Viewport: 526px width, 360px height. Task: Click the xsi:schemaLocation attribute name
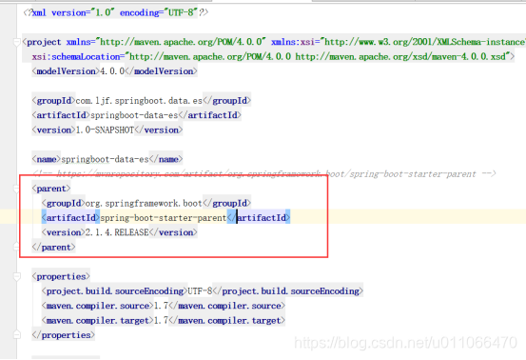coord(76,57)
